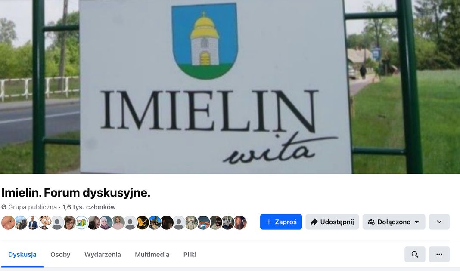Image resolution: width=460 pixels, height=271 pixels.
Task: Click the last member avatar in the row
Action: [x=240, y=223]
